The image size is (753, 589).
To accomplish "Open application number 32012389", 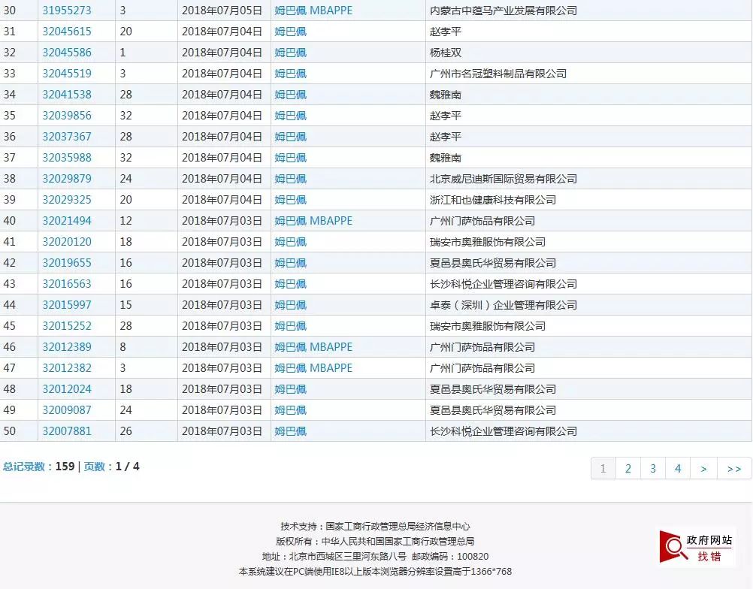I will [67, 347].
